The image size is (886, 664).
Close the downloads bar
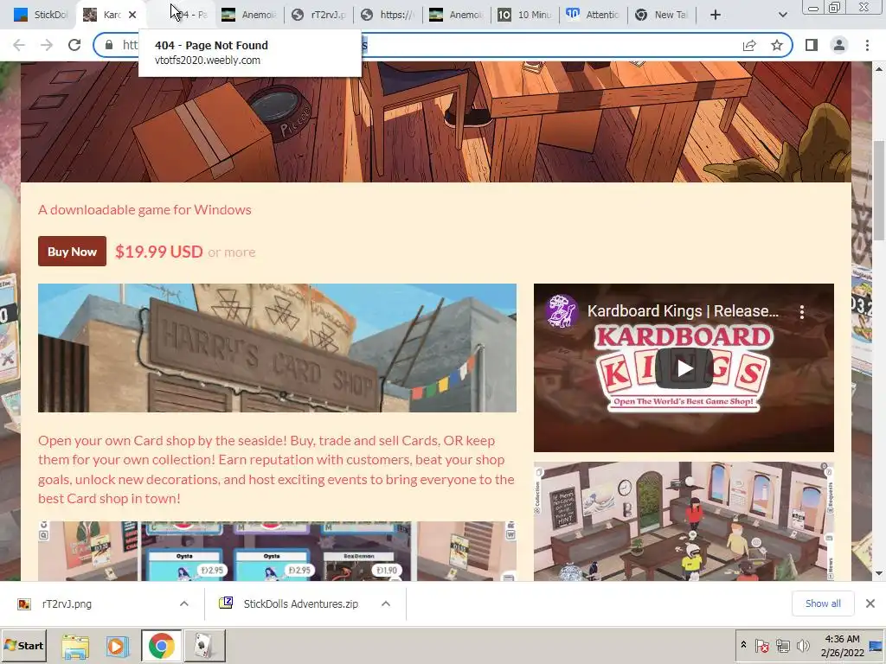870,603
